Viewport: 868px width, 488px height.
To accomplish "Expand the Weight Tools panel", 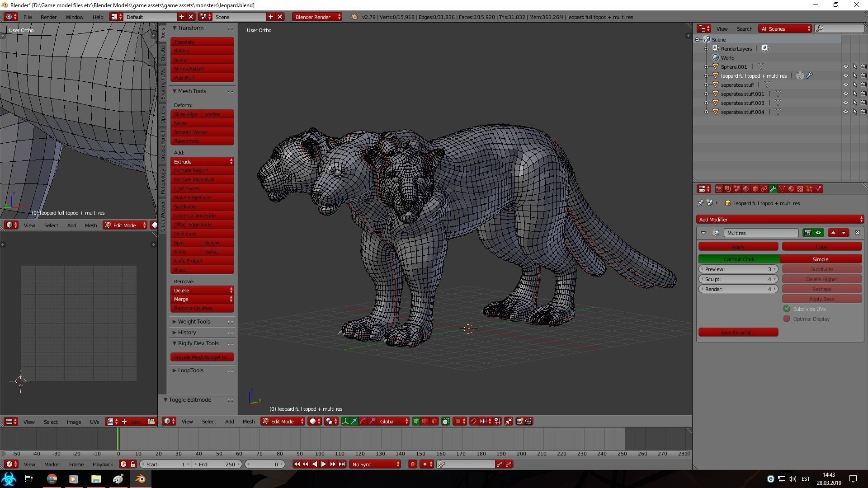I will tap(193, 321).
